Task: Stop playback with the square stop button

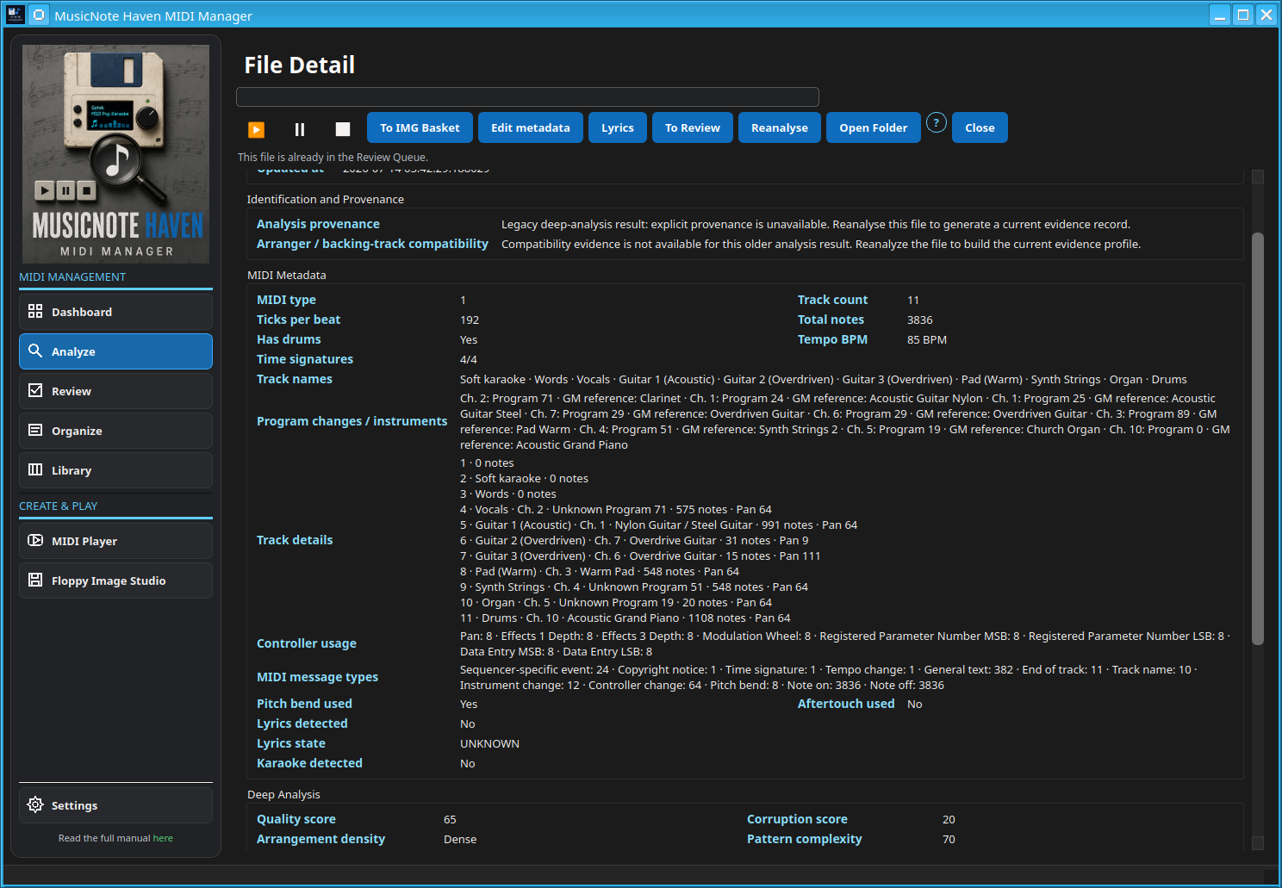Action: click(x=343, y=129)
